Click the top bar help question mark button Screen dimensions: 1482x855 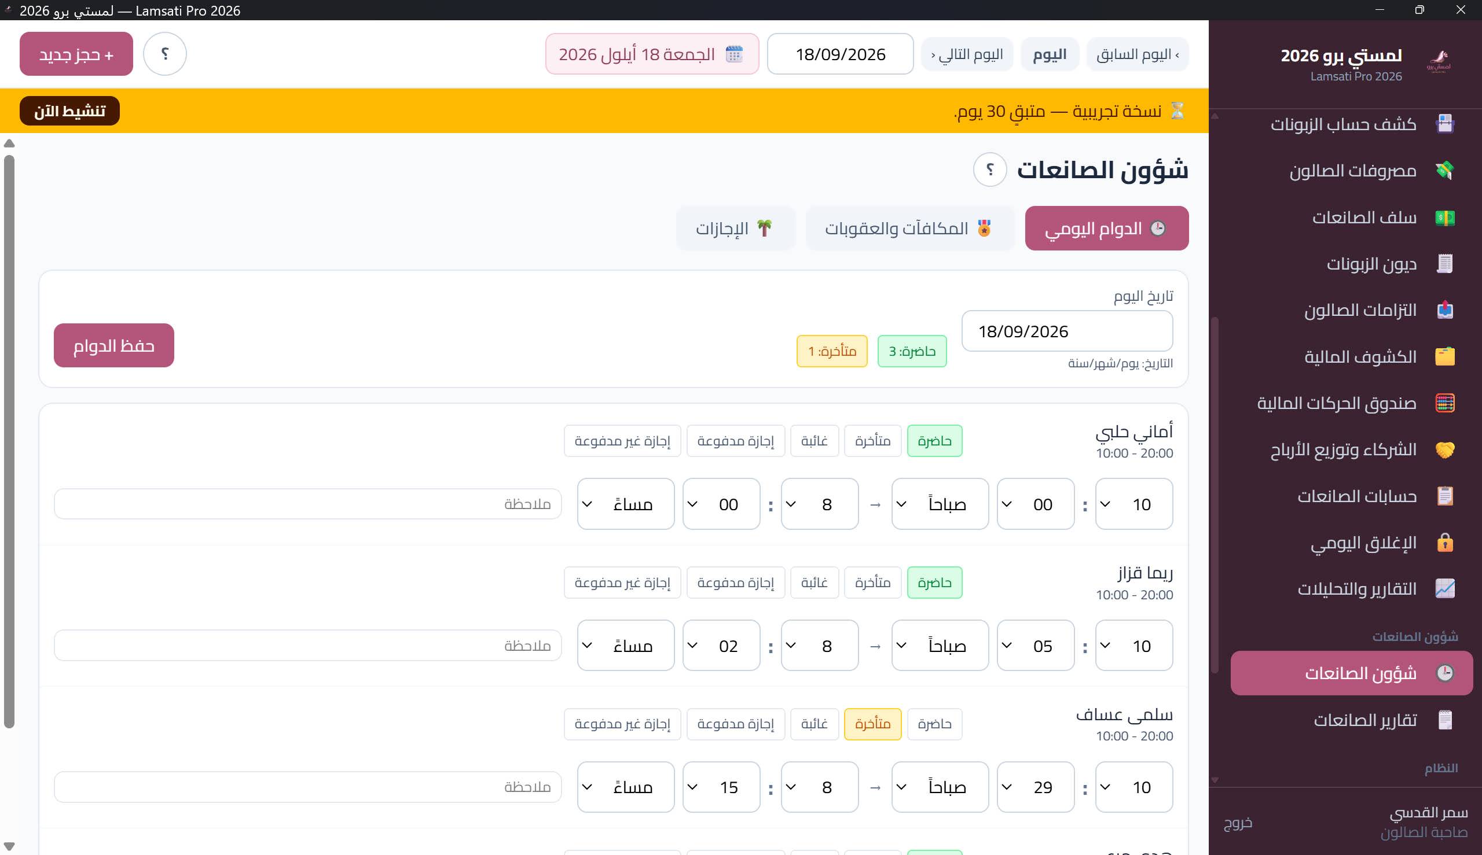click(x=165, y=54)
